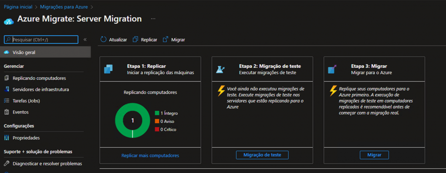
Task: Click the Atualizar refresh icon
Action: coord(103,39)
